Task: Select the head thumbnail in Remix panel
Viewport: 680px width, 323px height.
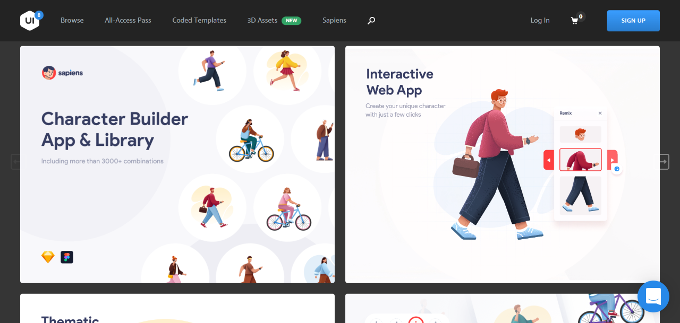Action: [580, 134]
